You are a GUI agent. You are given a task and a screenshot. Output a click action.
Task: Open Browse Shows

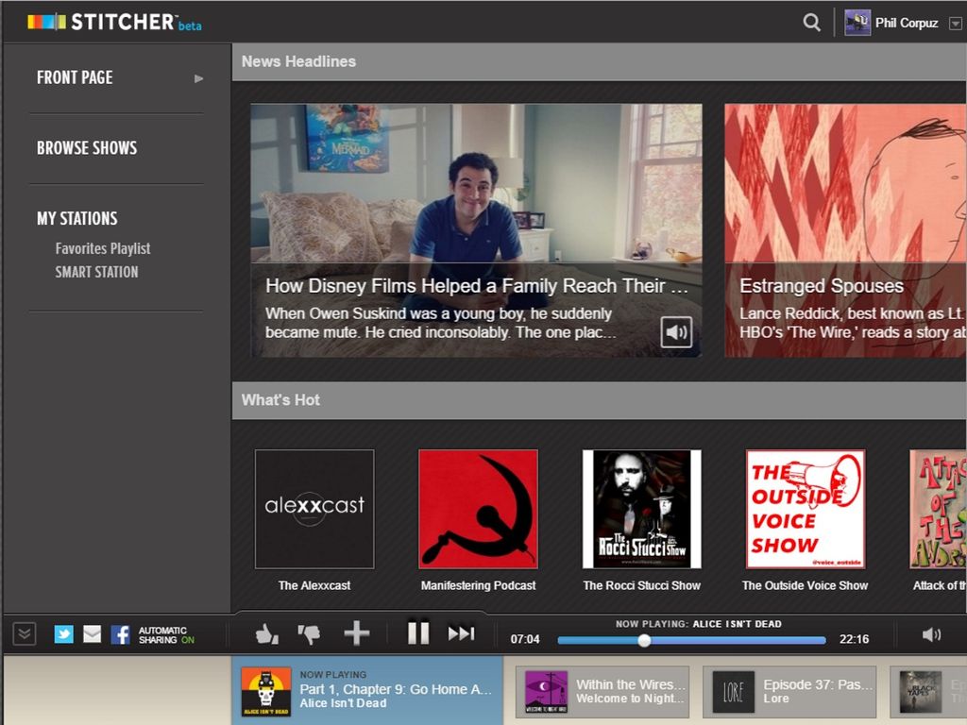point(87,148)
